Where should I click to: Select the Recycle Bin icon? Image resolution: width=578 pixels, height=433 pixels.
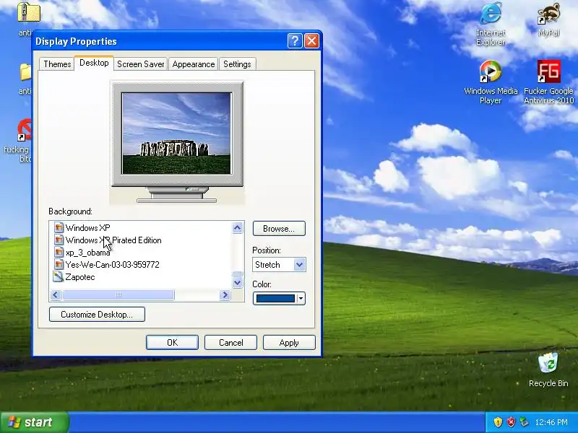548,364
